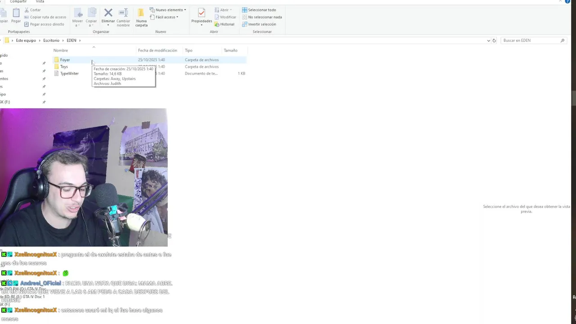Open the Copiar a button
This screenshot has width=576, height=324.
coord(91,17)
